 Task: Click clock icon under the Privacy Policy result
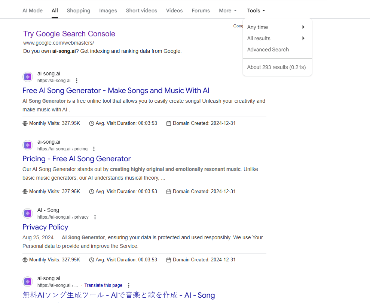(92, 260)
